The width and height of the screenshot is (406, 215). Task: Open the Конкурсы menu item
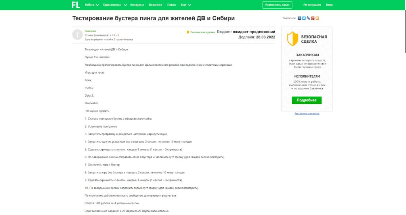click(x=137, y=5)
